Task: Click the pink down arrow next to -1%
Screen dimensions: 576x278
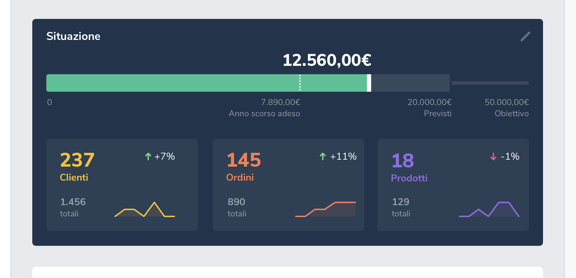Action: (493, 157)
